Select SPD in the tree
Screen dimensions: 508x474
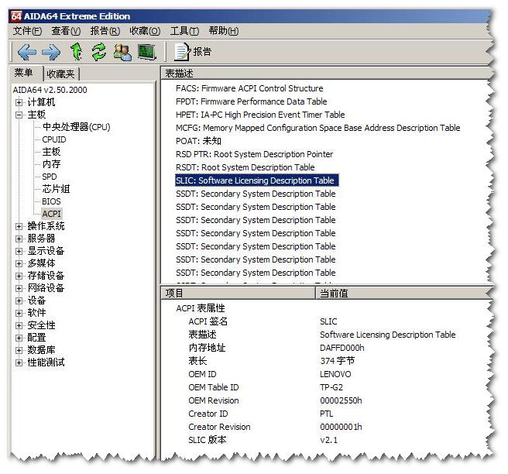click(50, 177)
